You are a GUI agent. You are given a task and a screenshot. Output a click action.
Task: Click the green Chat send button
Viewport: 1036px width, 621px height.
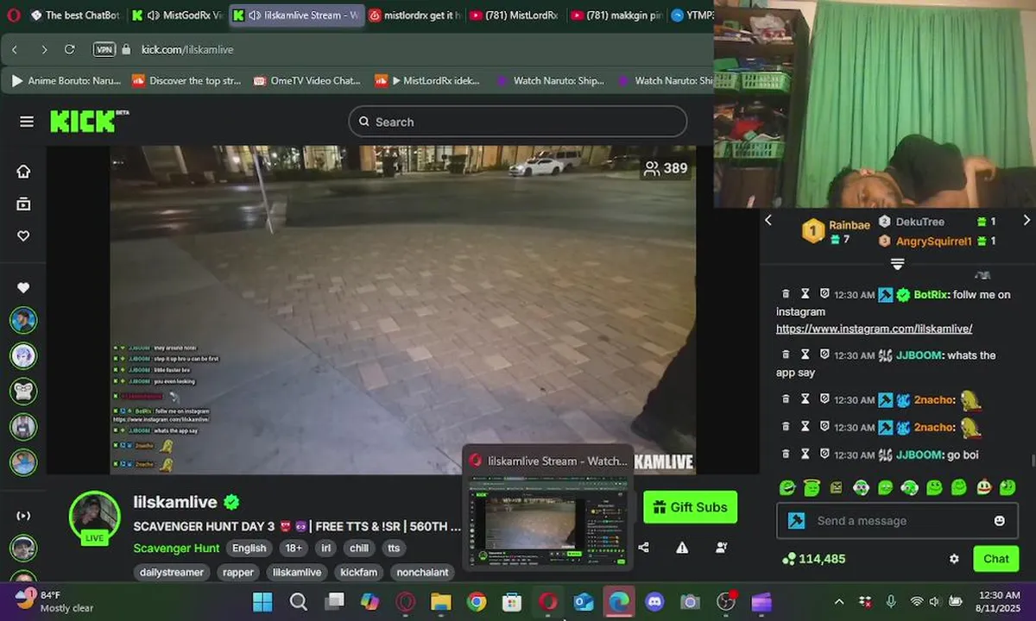(x=995, y=559)
